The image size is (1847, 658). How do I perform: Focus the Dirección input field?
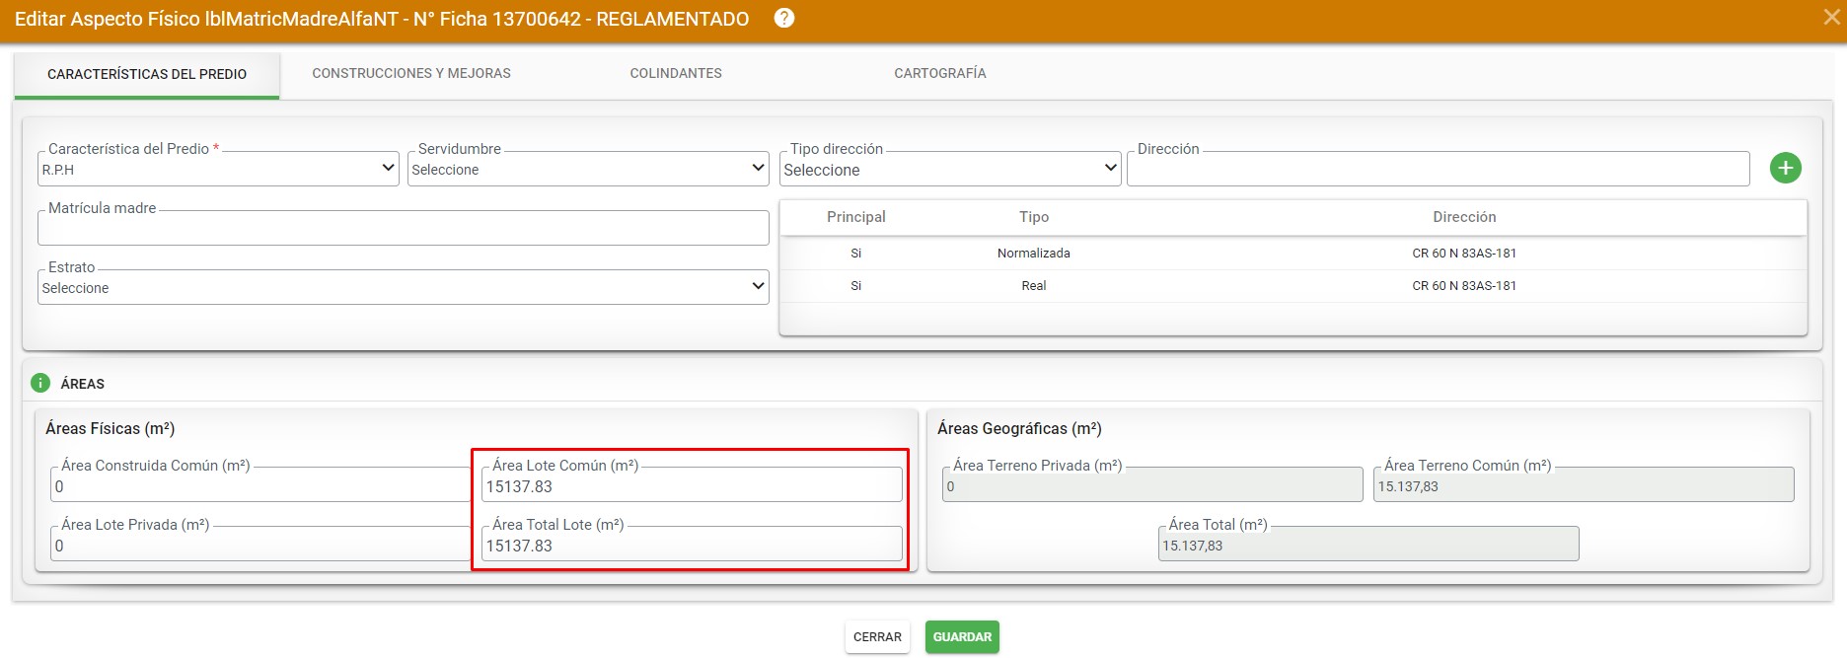pyautogui.click(x=1439, y=169)
